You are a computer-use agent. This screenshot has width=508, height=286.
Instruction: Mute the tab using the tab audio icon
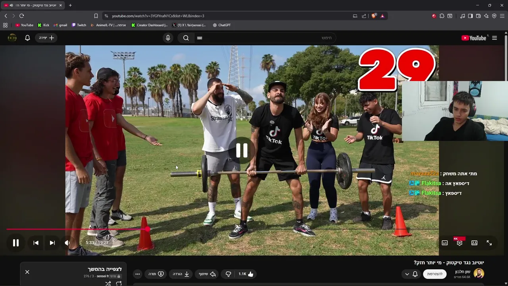pos(11,5)
